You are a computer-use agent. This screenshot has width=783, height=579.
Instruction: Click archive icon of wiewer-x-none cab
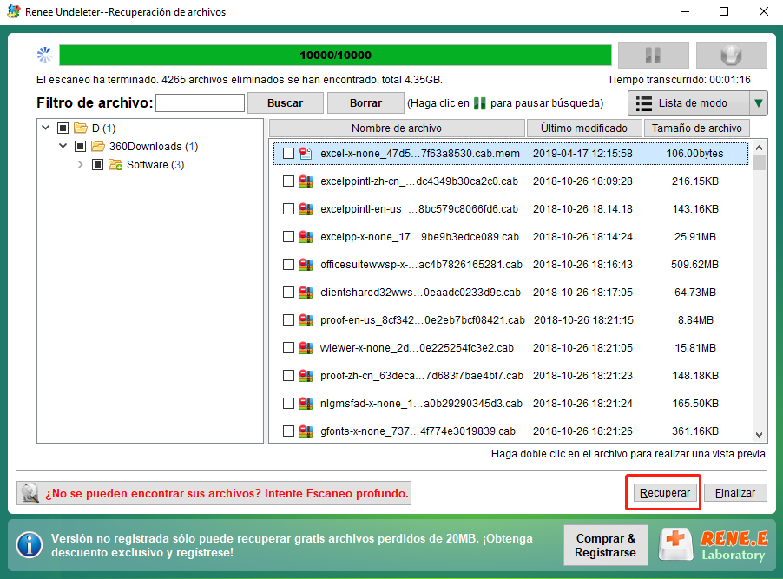coord(306,348)
